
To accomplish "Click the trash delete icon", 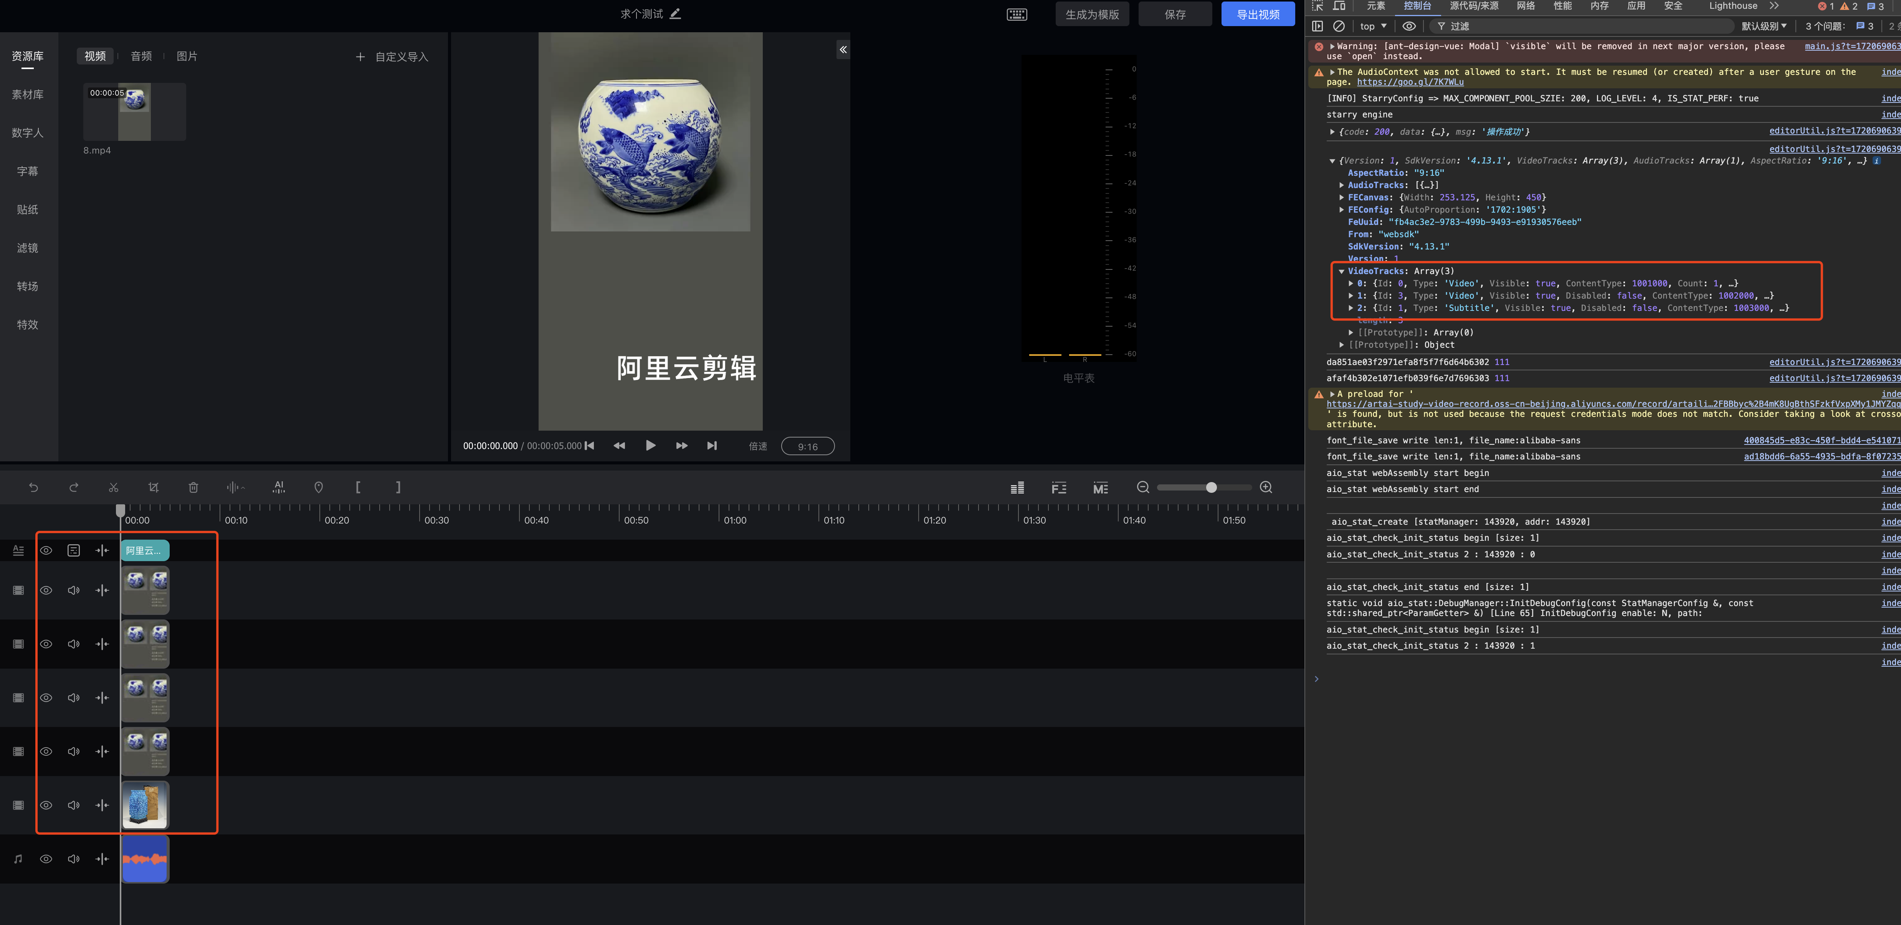I will (x=193, y=487).
